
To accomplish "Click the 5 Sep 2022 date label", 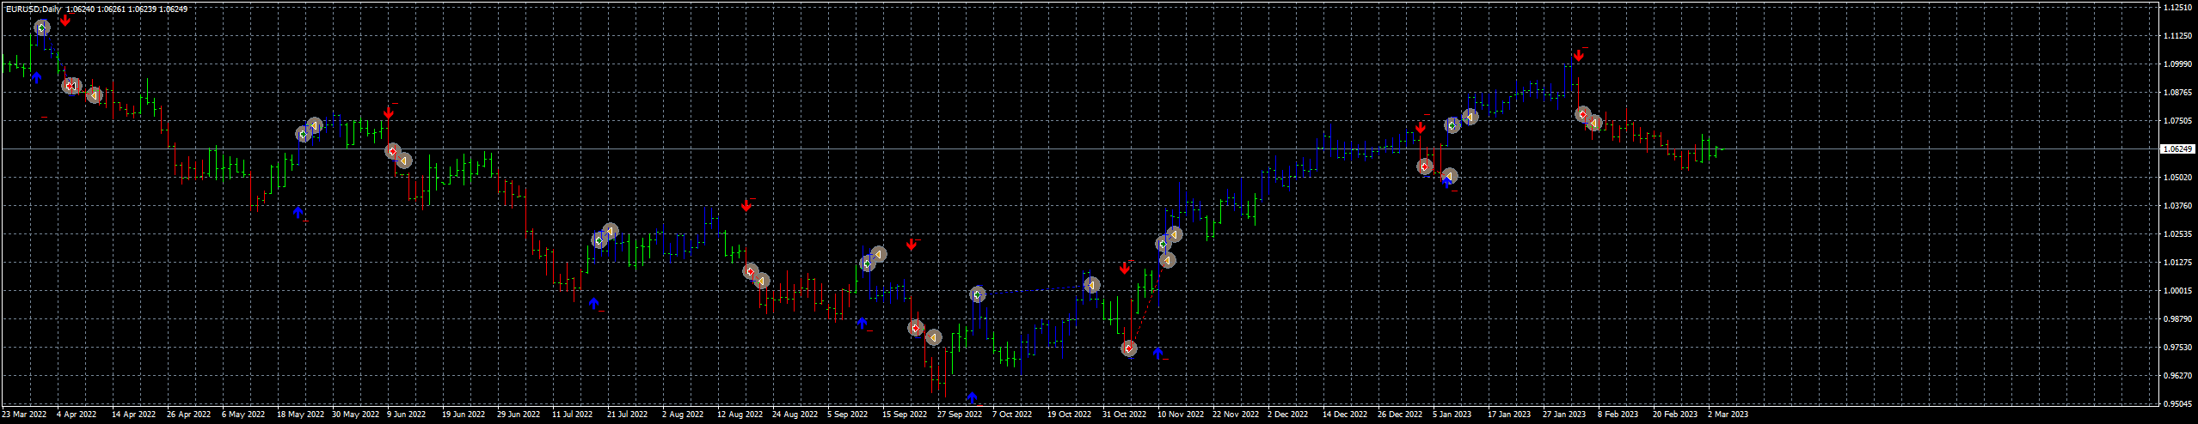I will tap(848, 415).
